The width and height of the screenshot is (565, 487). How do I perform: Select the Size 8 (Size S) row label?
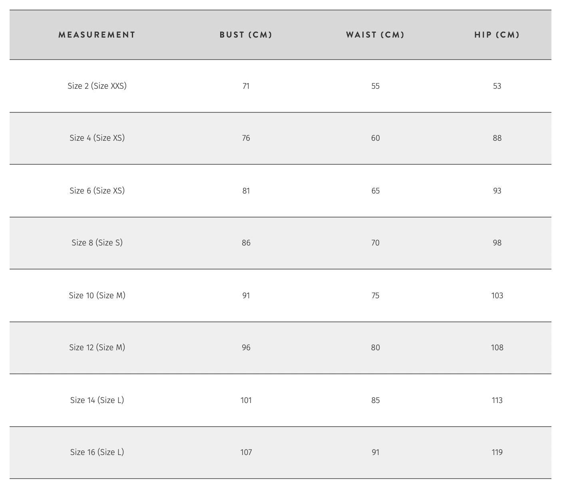(97, 243)
